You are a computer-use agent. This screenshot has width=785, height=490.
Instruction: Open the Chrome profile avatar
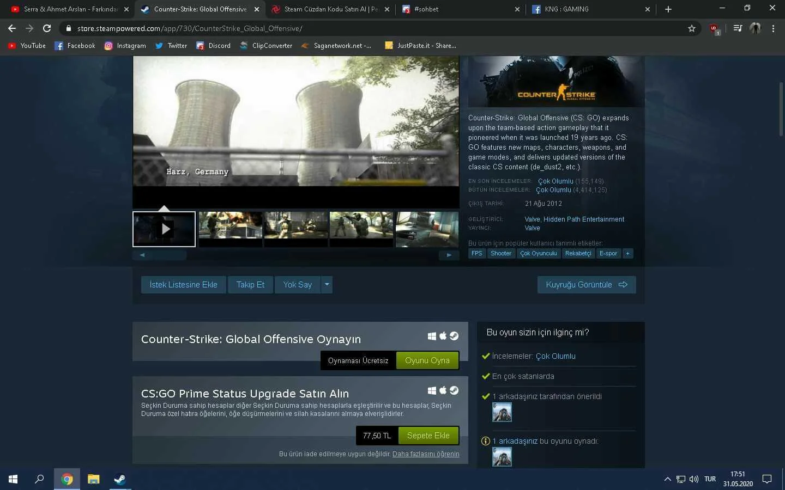coord(755,28)
